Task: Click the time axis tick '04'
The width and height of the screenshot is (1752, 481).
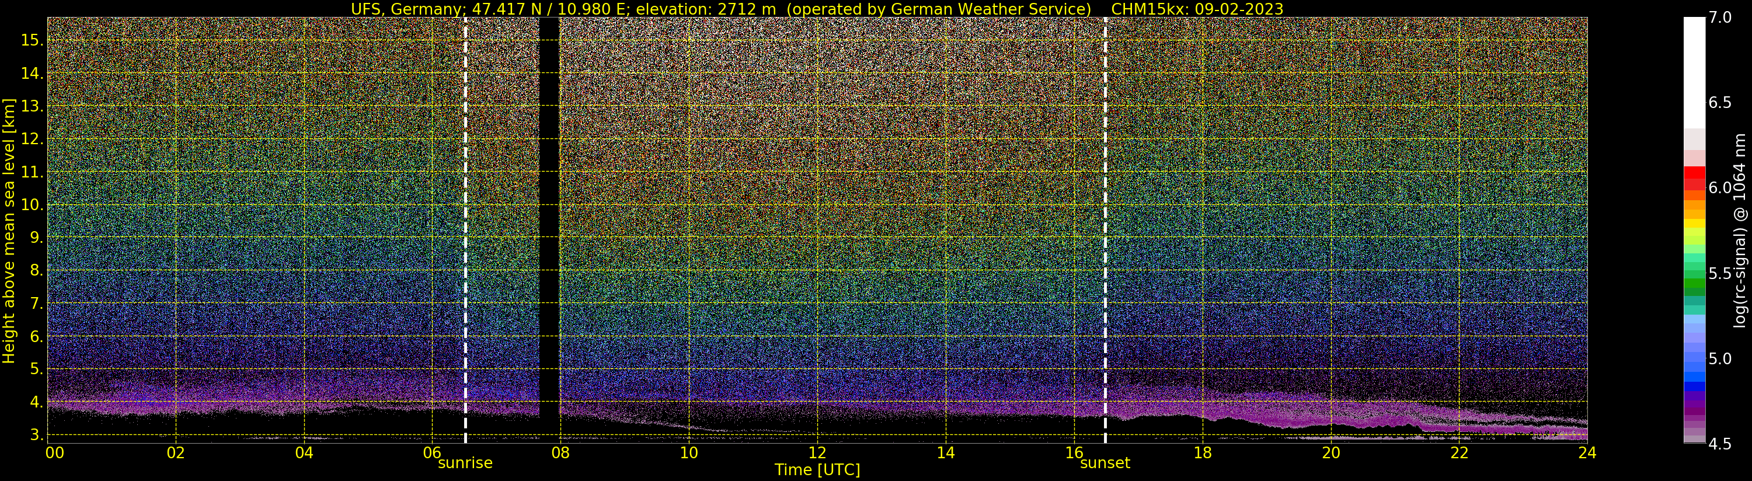Action: (x=304, y=452)
